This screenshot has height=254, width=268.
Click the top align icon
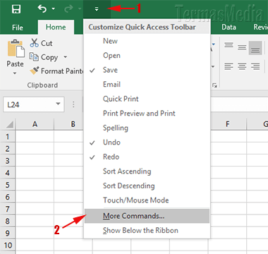(229, 46)
